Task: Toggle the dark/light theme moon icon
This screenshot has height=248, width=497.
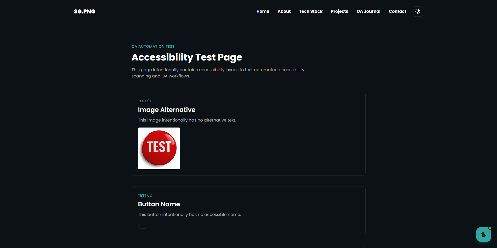Action: (x=418, y=11)
